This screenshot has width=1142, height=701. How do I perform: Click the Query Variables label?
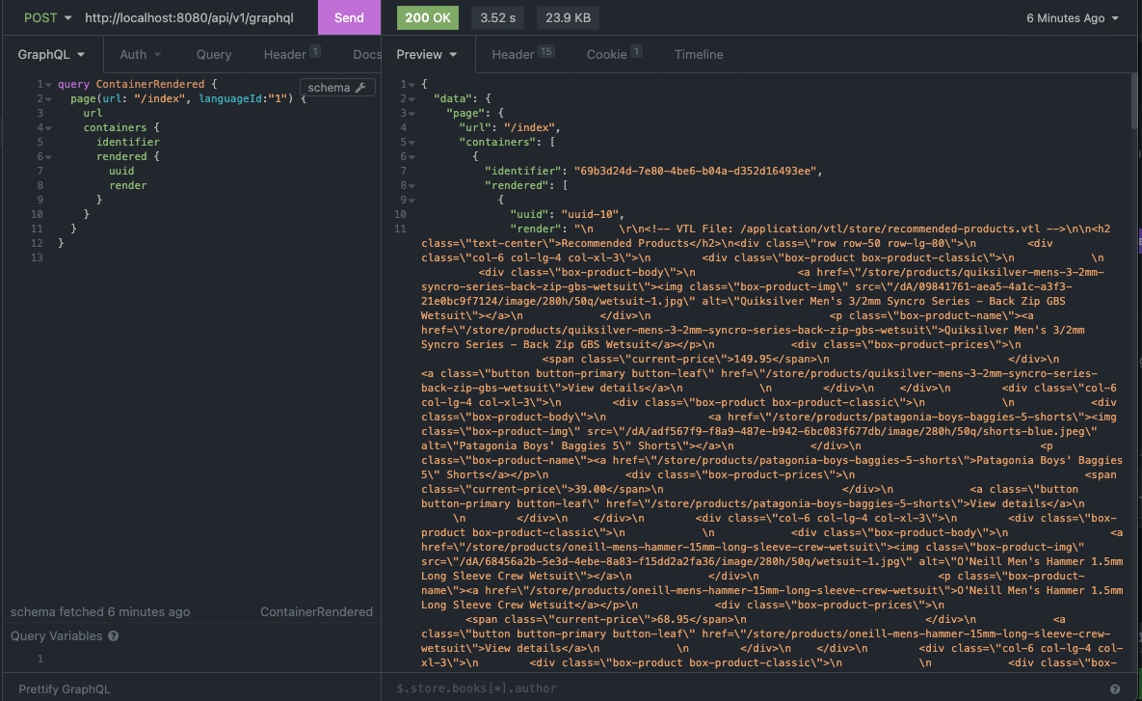click(56, 635)
